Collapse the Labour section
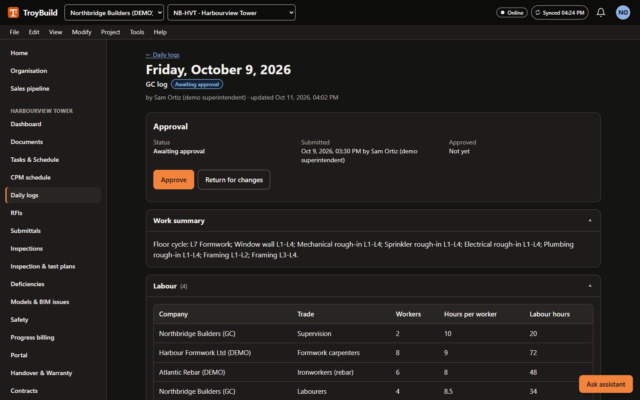This screenshot has height=400, width=640. coord(590,286)
